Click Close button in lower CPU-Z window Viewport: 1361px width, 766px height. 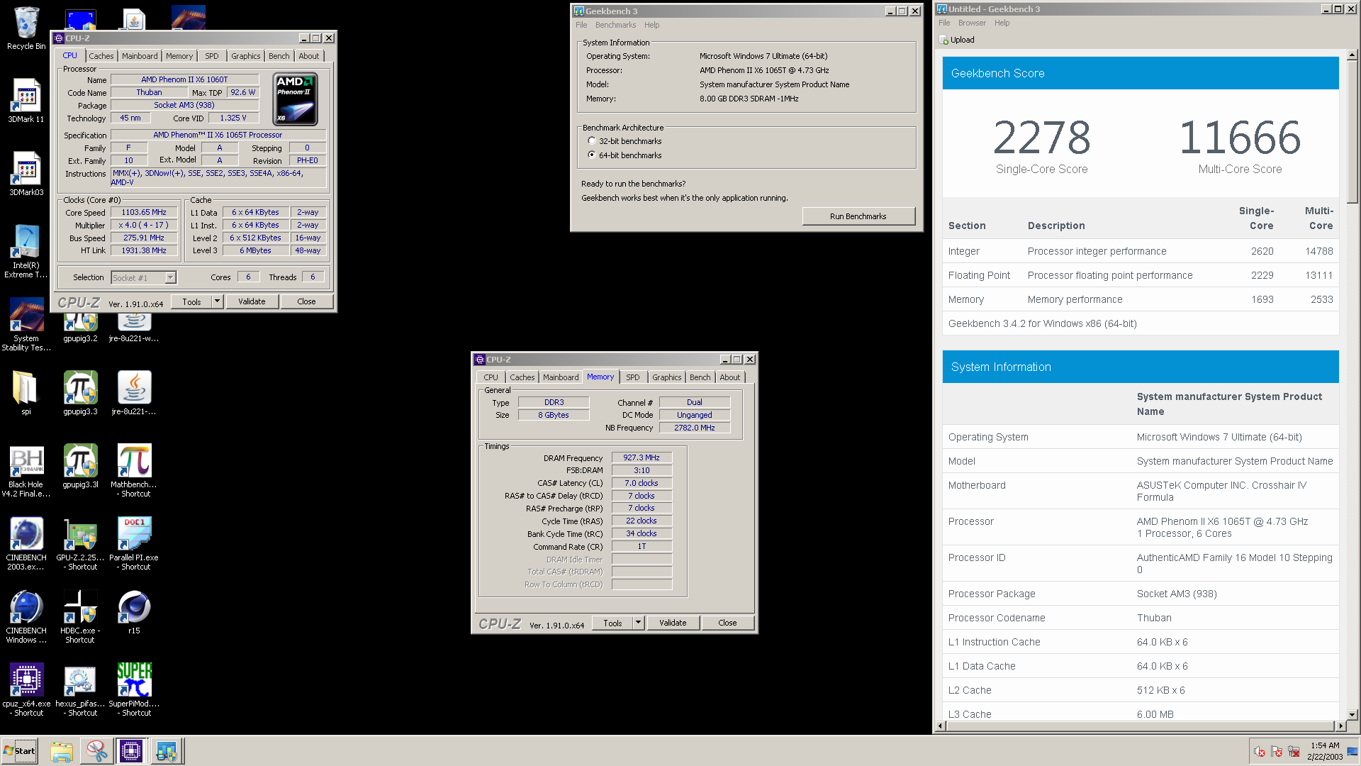727,623
